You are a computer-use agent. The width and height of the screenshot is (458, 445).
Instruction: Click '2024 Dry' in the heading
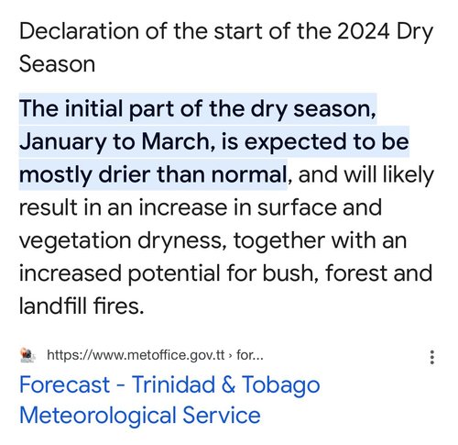coord(386,31)
